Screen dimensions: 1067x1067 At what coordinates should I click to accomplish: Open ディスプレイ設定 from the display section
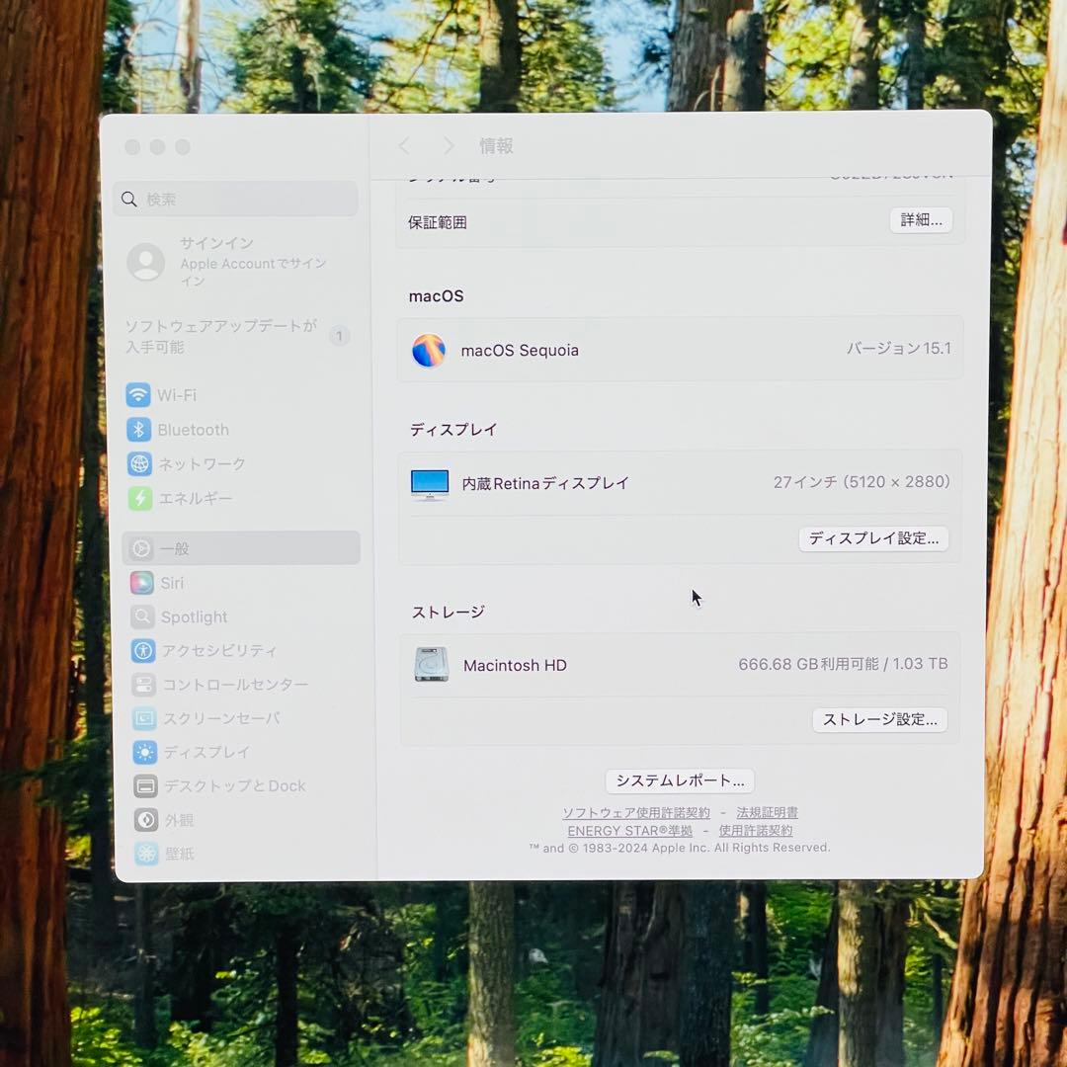click(873, 538)
